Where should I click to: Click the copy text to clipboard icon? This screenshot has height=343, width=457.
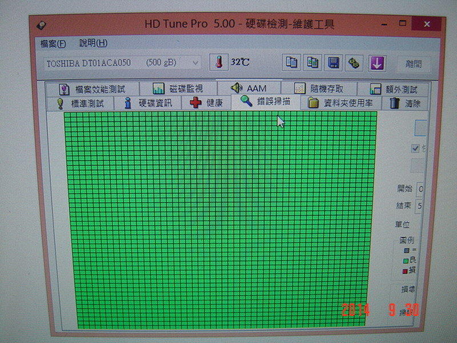(x=291, y=62)
